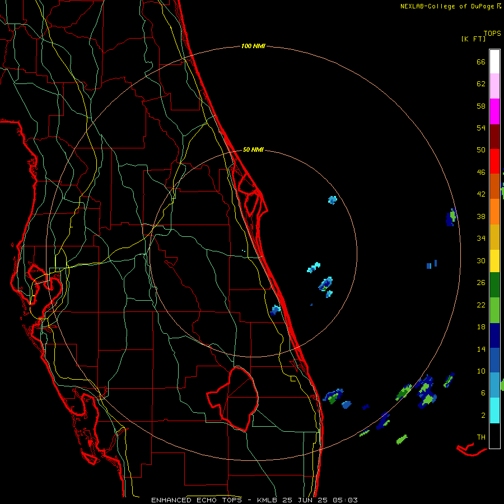Click the "26" legend value

(x=481, y=283)
